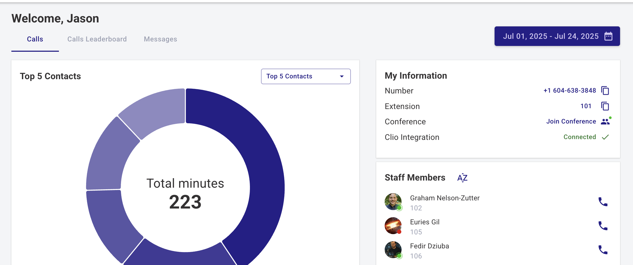Click Join Conference link
The image size is (633, 265).
coord(571,121)
